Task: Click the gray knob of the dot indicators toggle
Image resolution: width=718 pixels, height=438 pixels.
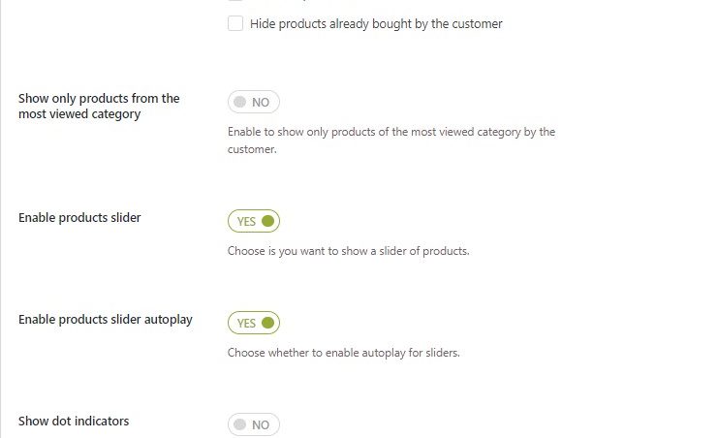Action: point(239,424)
